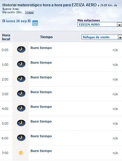This screenshot has width=122, height=161.
Task: Click the moon icon at 0:00
Action: pos(21,49)
